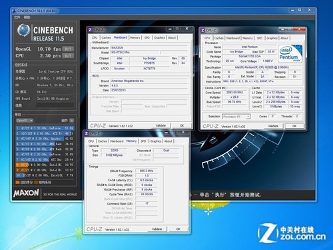The width and height of the screenshot is (333, 250).
Task: Select About tab in Processor CPU-Z window
Action: click(x=284, y=38)
